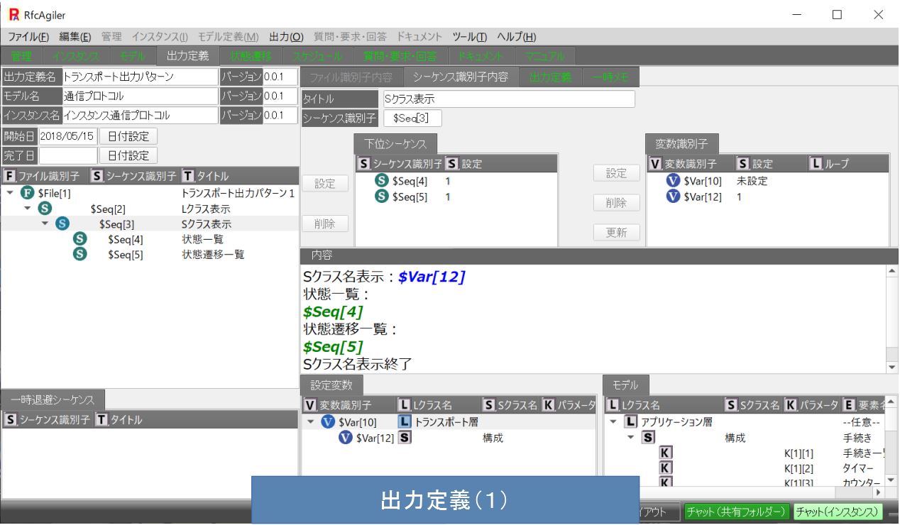
Task: Open the ファイル(F) menu
Action: 28,37
